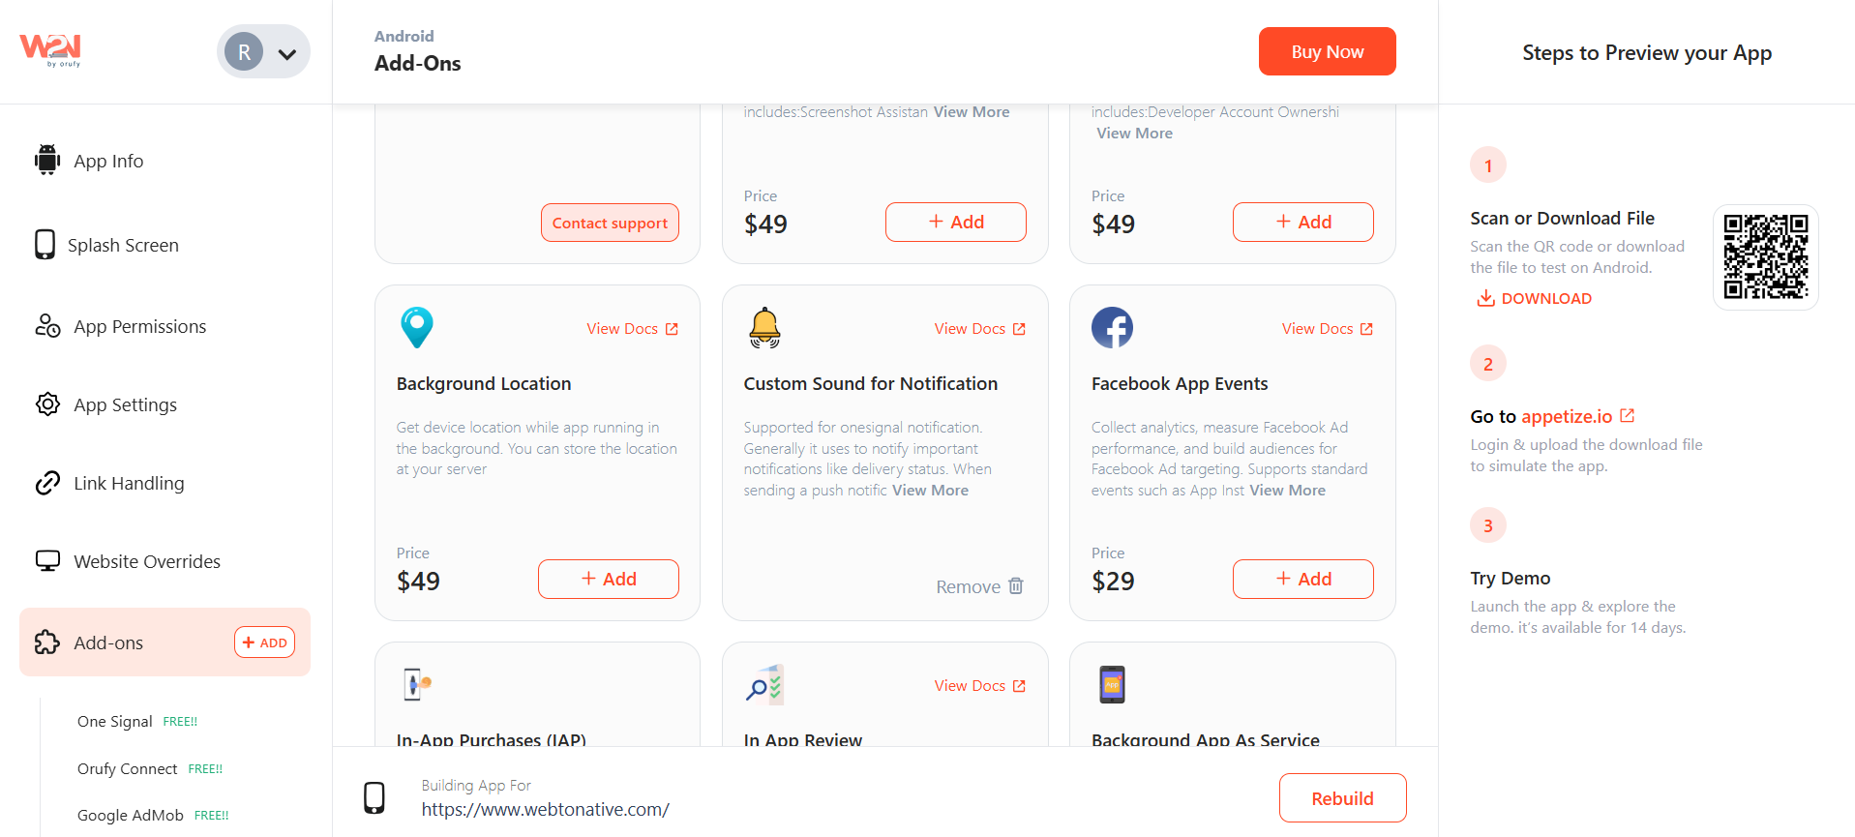Screen dimensions: 1855x837
Task: Add the Facebook App Events add-on
Action: [1302, 579]
